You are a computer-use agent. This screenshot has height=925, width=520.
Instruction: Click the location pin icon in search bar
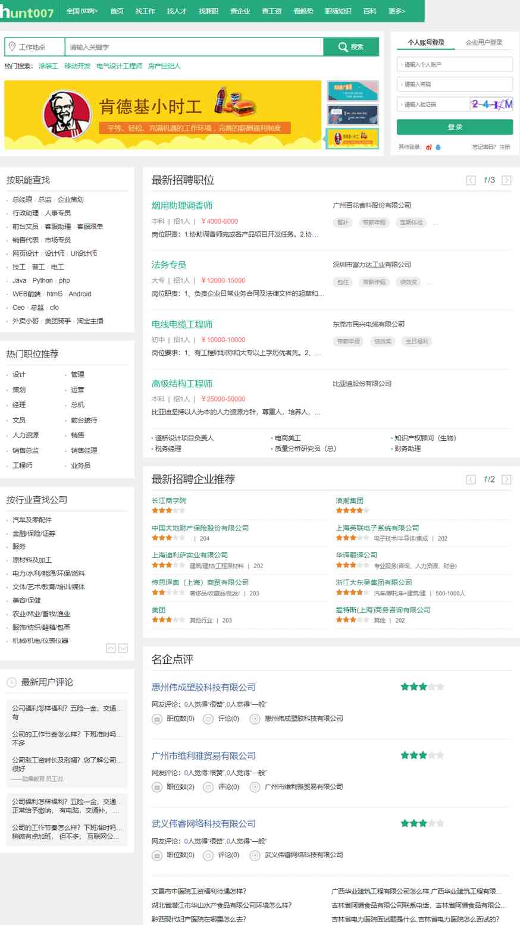(12, 46)
